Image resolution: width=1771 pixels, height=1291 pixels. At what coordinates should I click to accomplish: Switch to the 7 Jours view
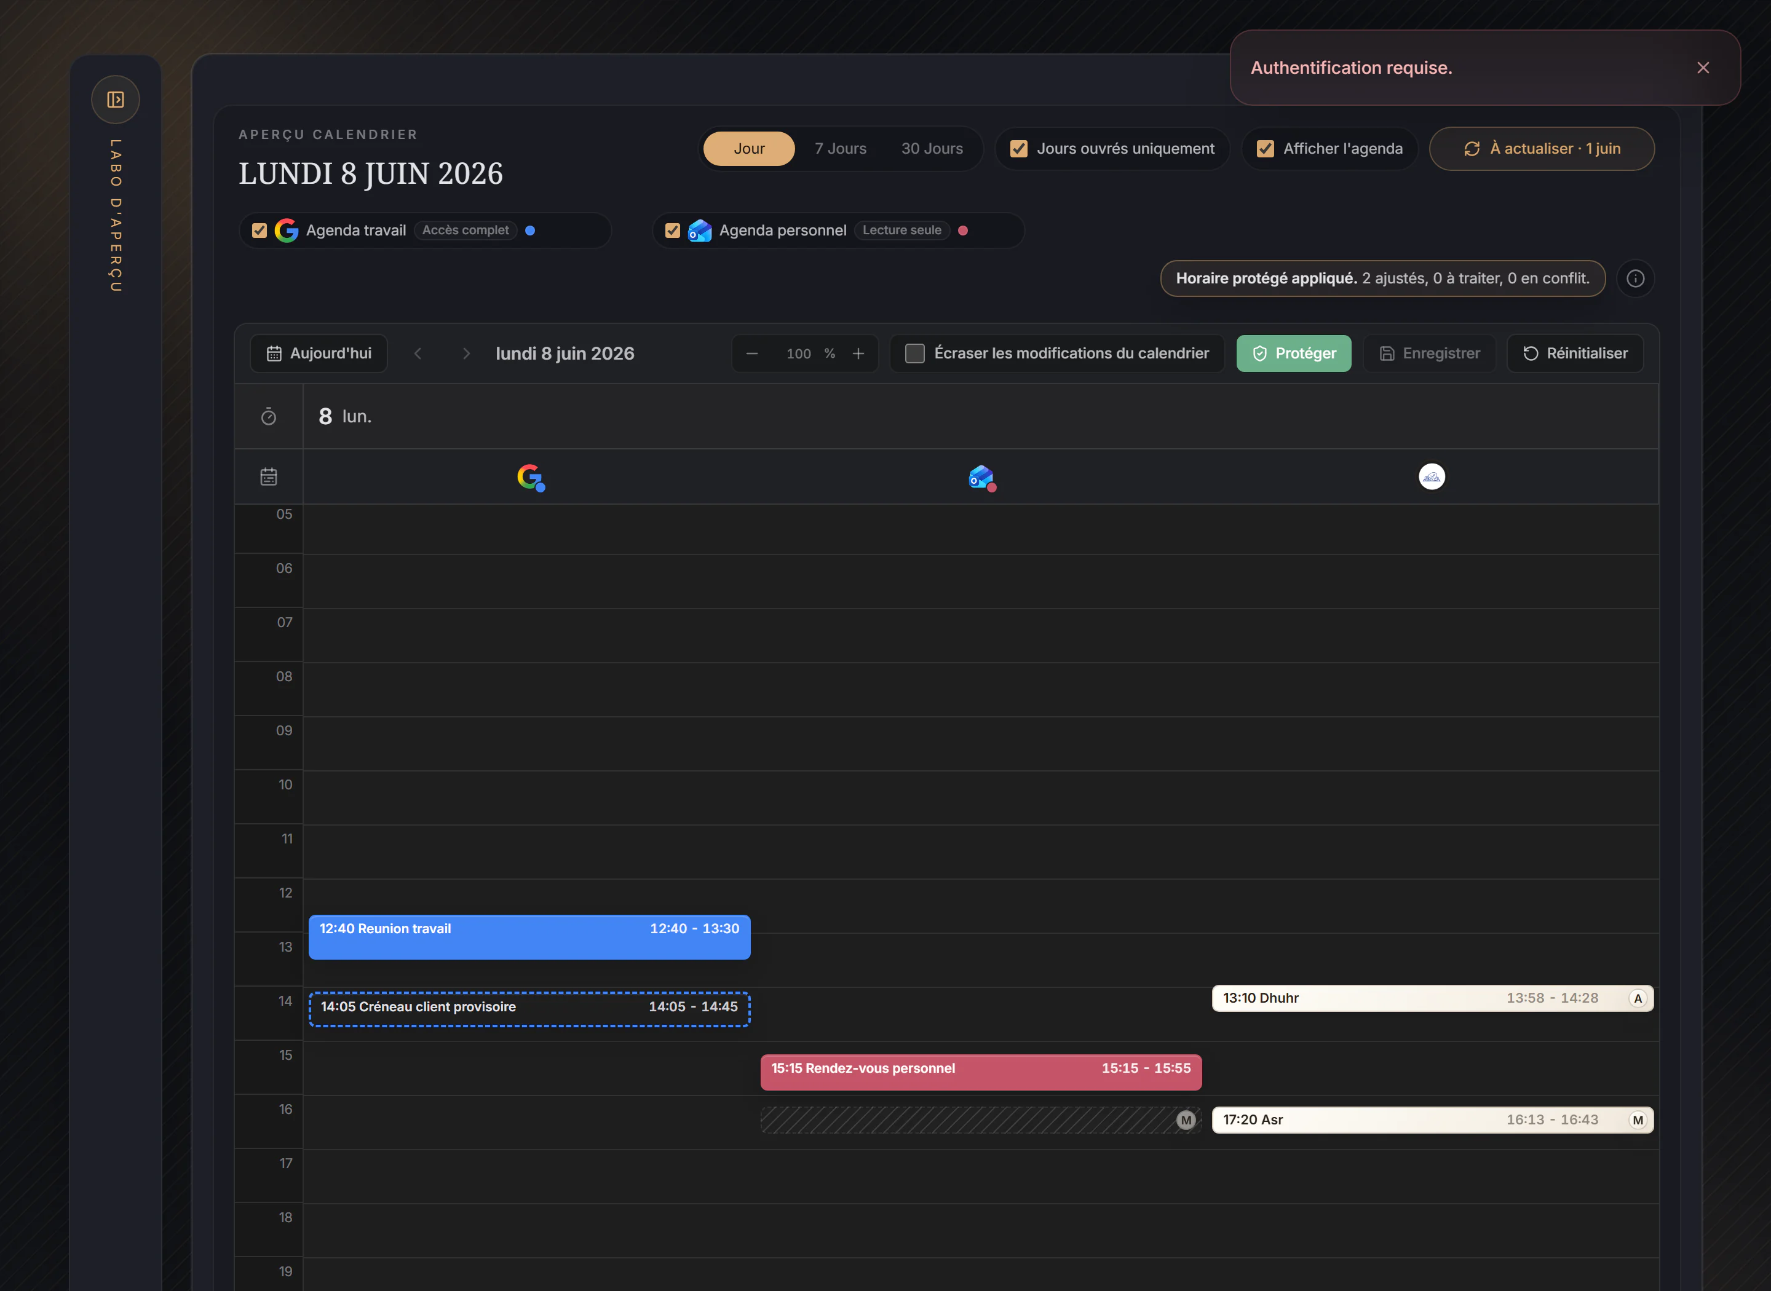tap(840, 149)
